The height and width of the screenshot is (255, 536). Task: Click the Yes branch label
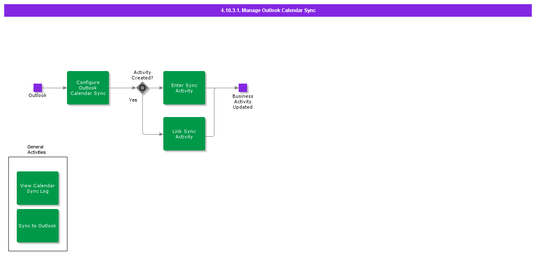pyautogui.click(x=133, y=100)
